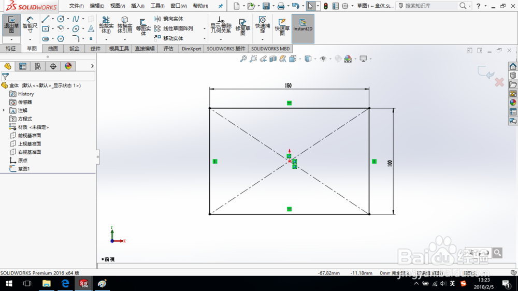Screen dimensions: 518x291
Task: Open dropdown under 快速捕捉
Action: point(262,40)
